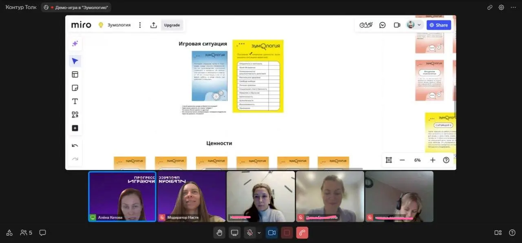The image size is (522, 243).
Task: Expand microphone options arrow
Action: 259,233
